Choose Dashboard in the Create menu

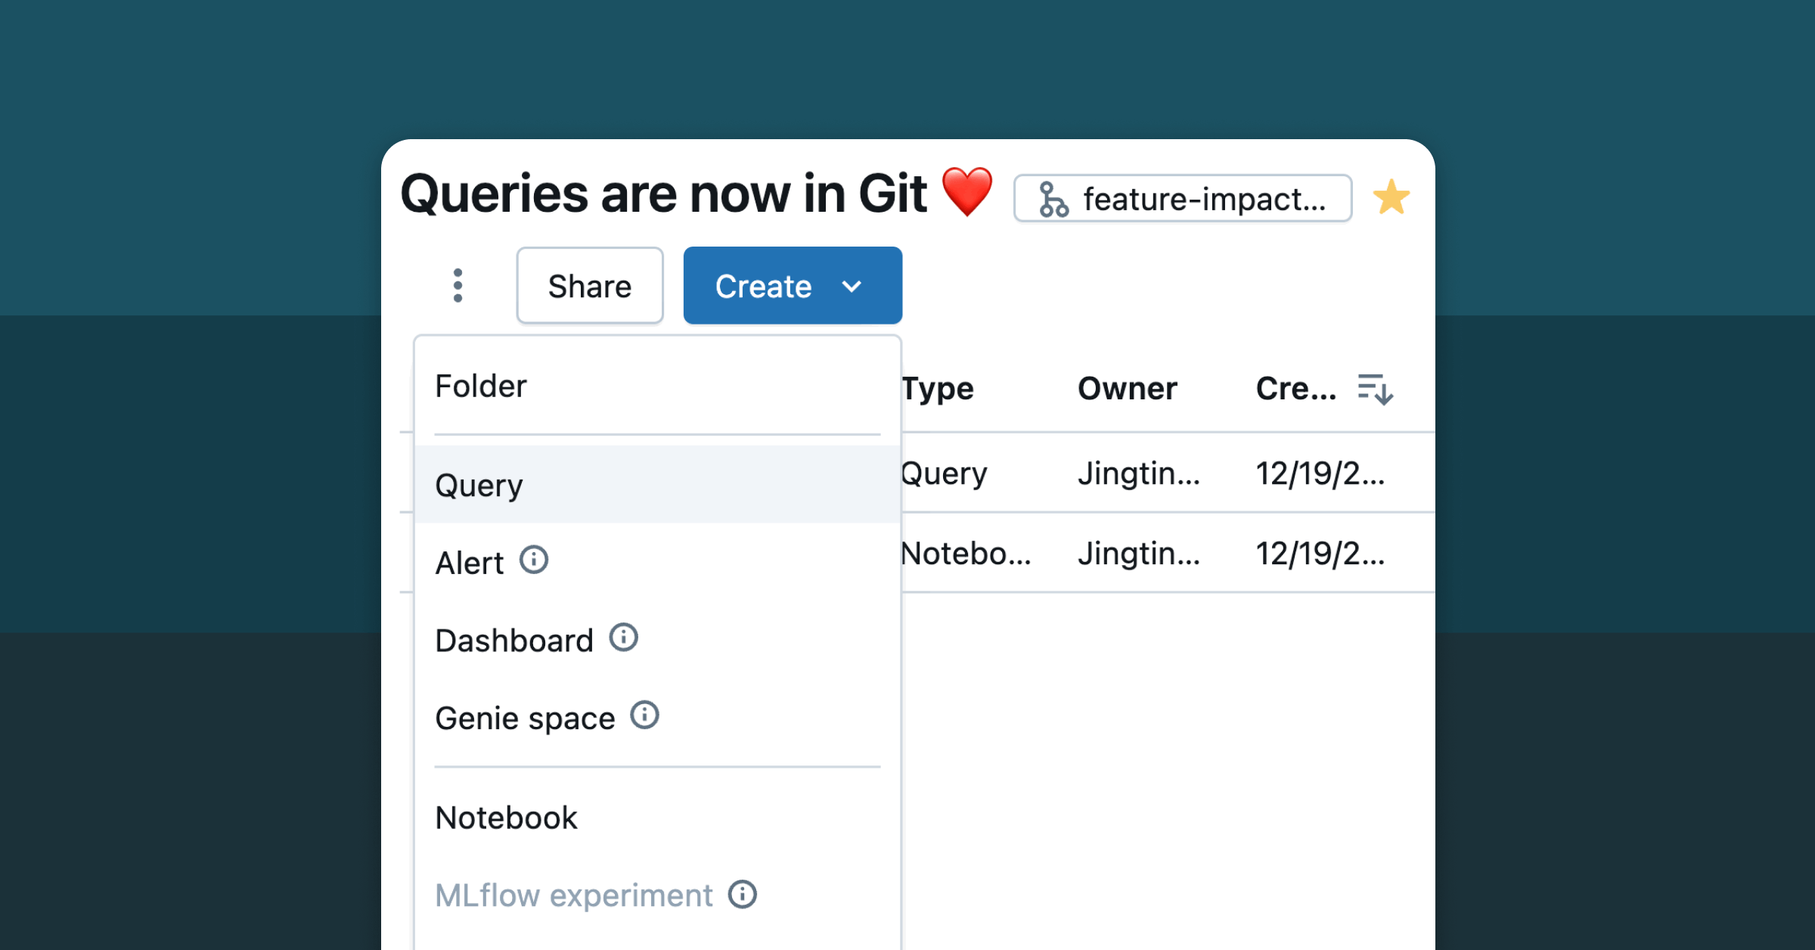pyautogui.click(x=514, y=641)
